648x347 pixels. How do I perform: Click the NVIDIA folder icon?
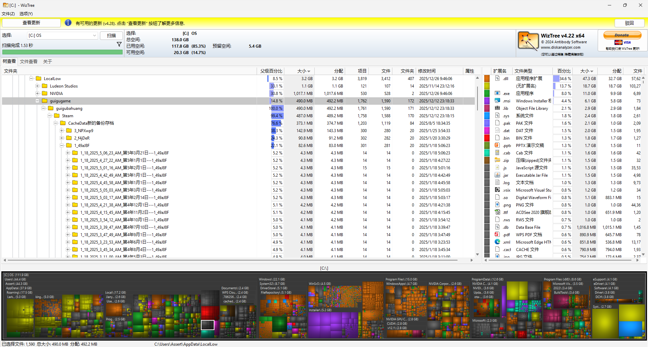[x=45, y=93]
